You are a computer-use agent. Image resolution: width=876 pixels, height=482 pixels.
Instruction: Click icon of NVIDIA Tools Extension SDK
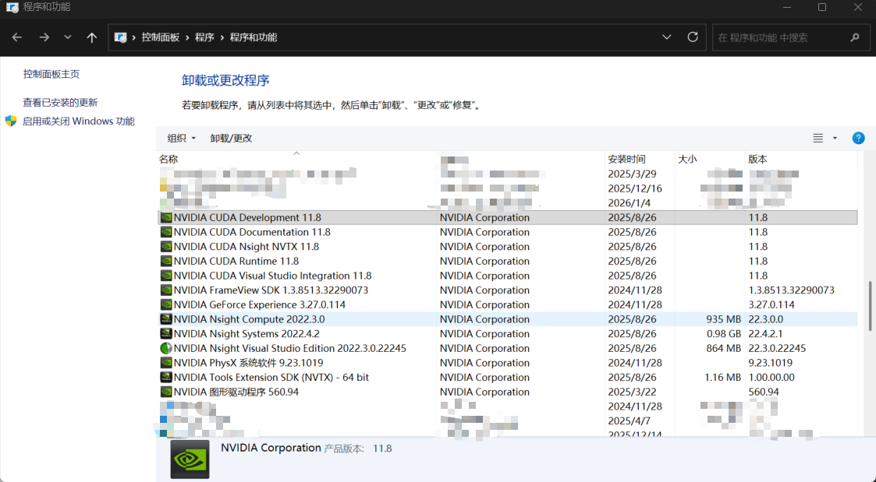(166, 377)
